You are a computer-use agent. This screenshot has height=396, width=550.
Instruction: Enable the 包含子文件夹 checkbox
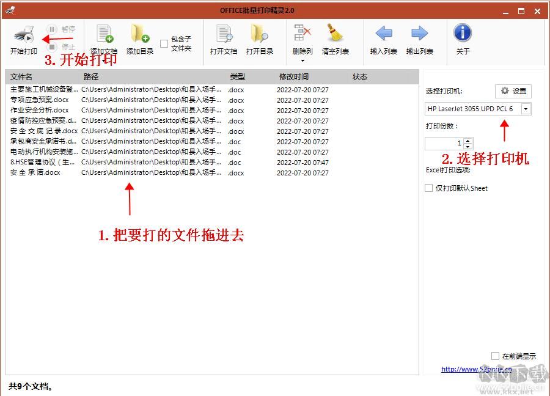click(163, 45)
